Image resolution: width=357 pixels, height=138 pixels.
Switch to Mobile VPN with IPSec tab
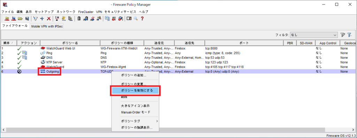click(x=47, y=26)
